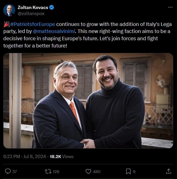Click the Zoltan Kovacs display name

pos(32,7)
